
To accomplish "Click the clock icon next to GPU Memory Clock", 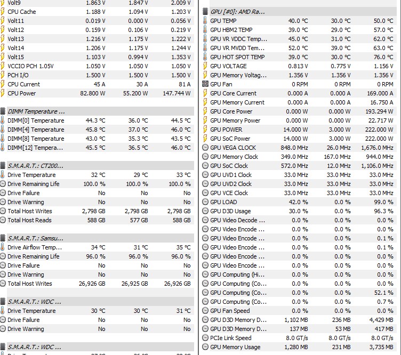I will pyautogui.click(x=205, y=157).
